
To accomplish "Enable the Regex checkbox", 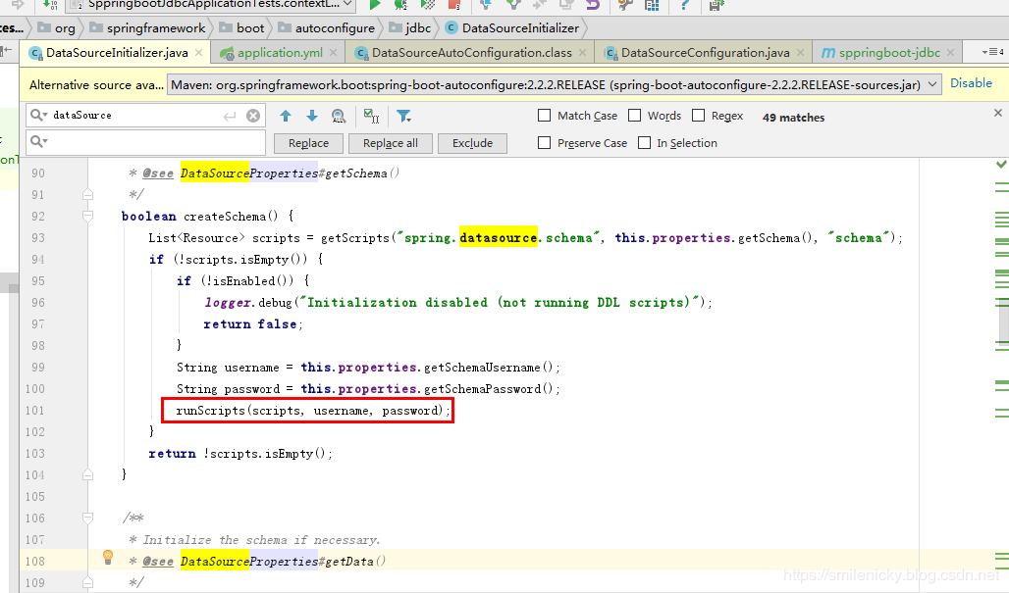I will pos(698,116).
